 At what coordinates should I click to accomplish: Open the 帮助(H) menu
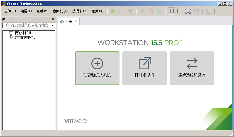(97, 11)
